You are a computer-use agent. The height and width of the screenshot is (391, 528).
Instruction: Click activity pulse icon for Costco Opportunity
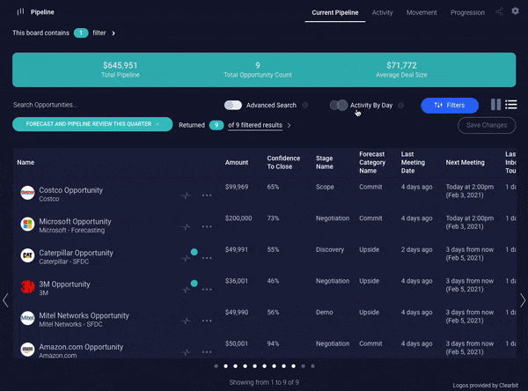pos(186,195)
